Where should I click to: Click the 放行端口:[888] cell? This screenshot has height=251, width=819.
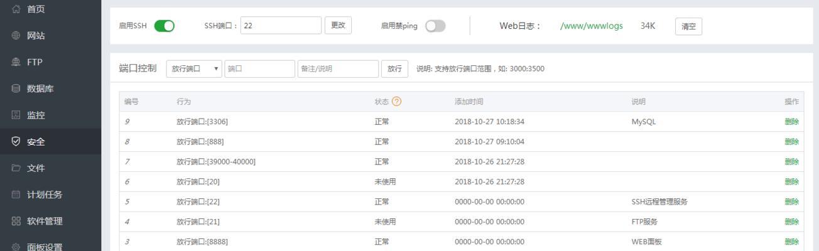[x=200, y=142]
